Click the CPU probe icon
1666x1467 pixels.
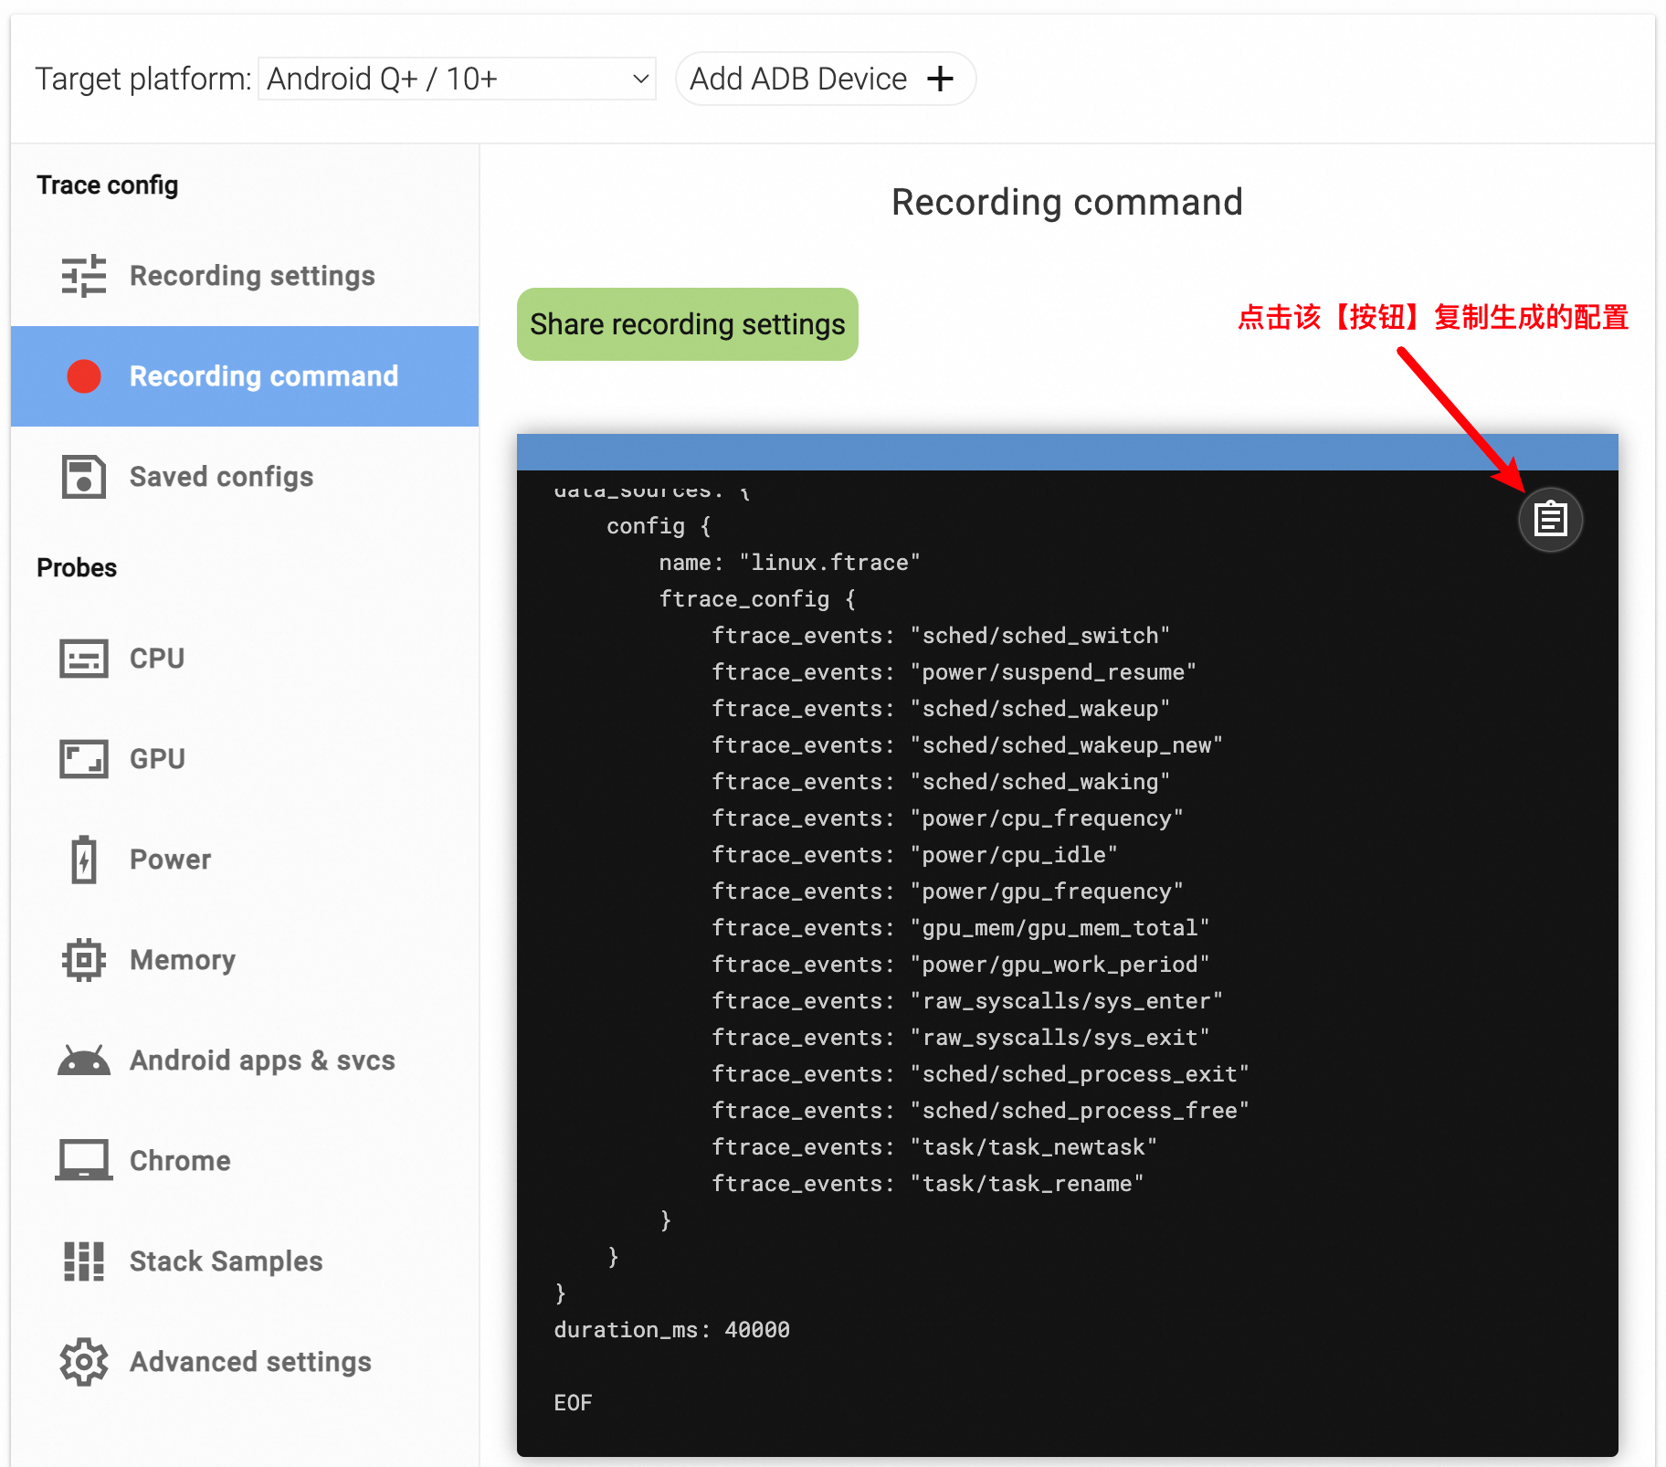(x=84, y=659)
